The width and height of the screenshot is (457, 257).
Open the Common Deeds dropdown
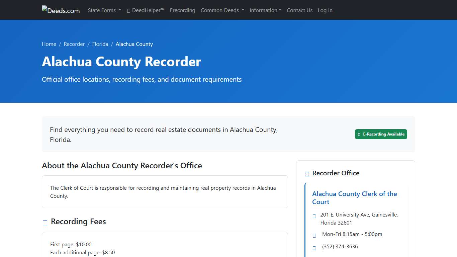coord(222,10)
